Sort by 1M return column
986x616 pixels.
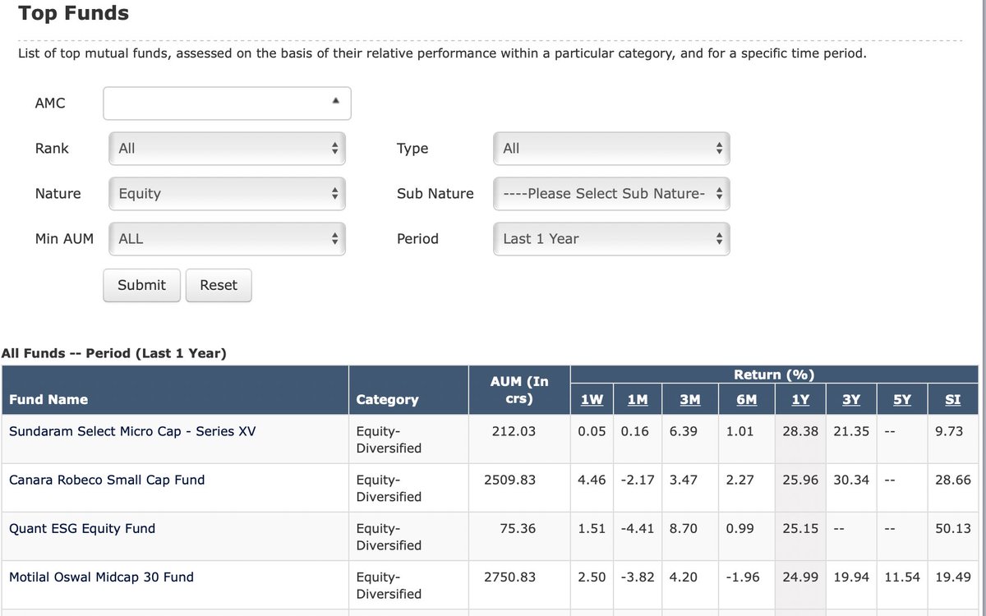click(637, 399)
